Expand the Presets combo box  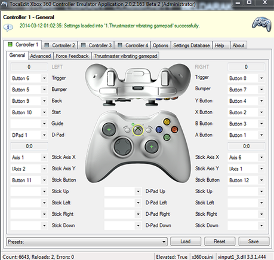[87, 241]
